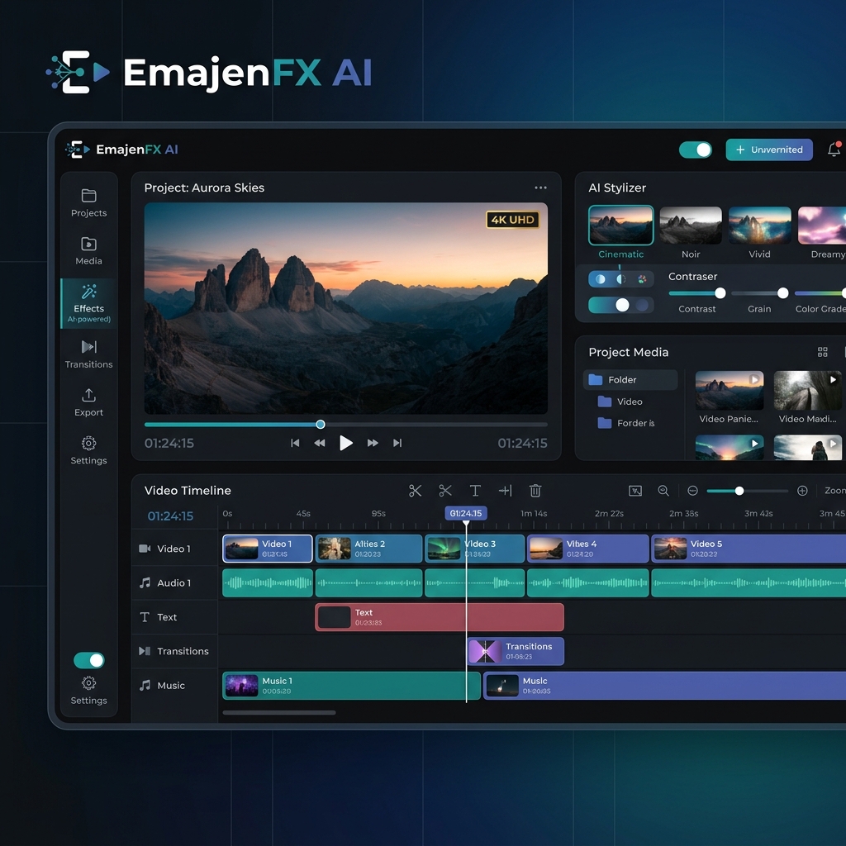The height and width of the screenshot is (846, 846).
Task: Click the Audio 1 track note icon
Action: click(x=145, y=582)
